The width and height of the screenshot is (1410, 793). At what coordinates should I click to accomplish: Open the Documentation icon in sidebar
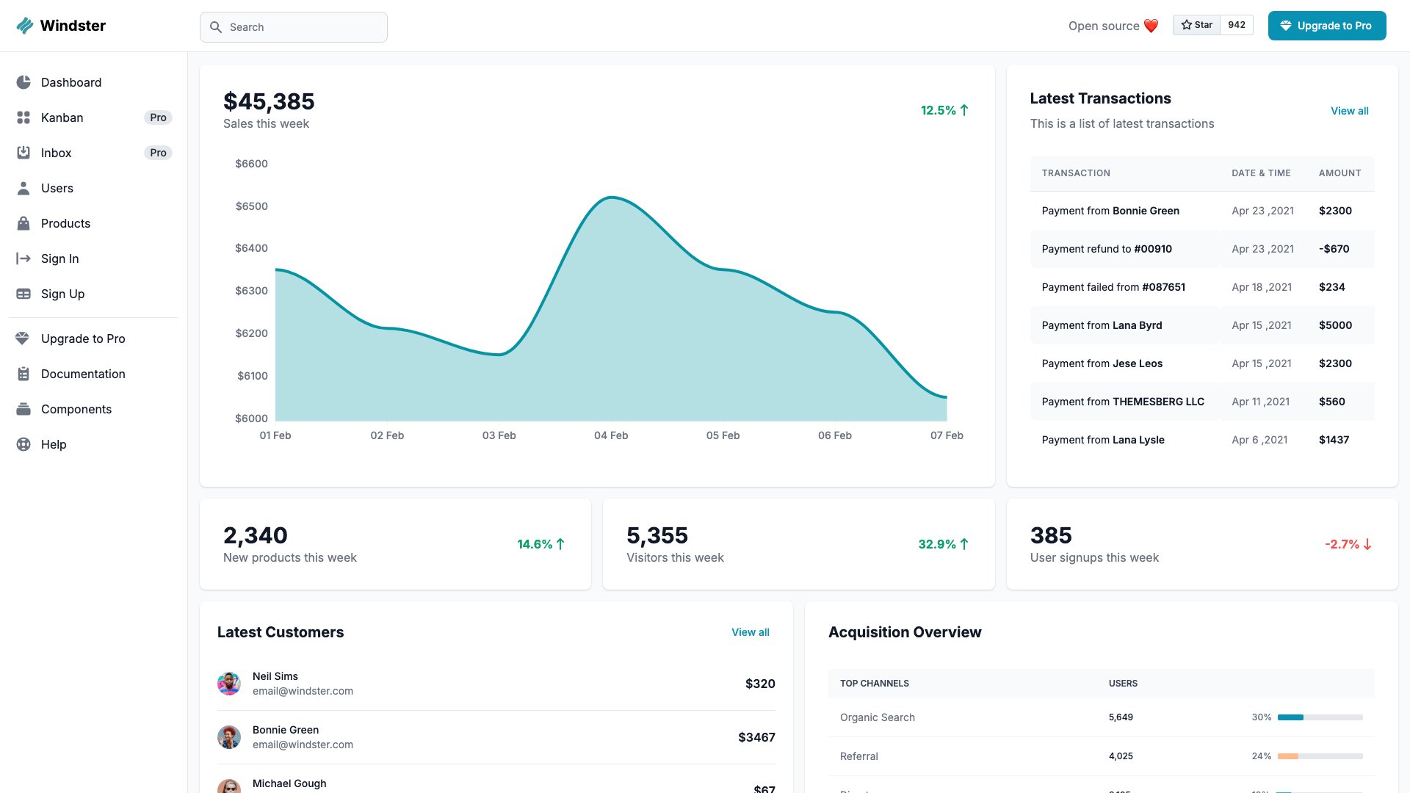pyautogui.click(x=23, y=374)
